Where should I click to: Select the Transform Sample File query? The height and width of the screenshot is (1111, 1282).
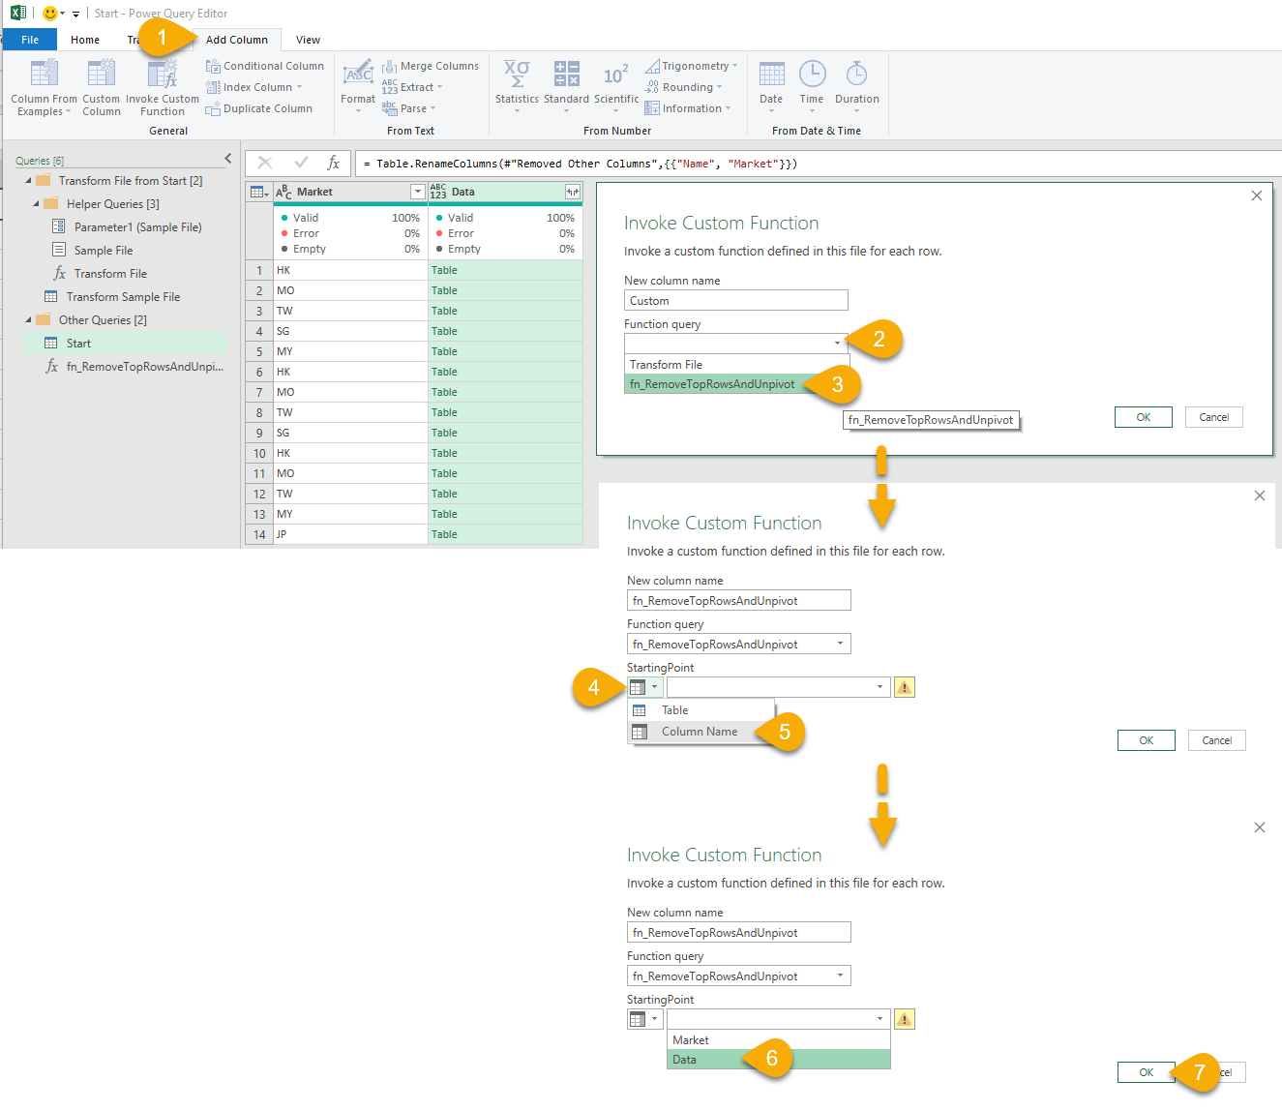123,297
